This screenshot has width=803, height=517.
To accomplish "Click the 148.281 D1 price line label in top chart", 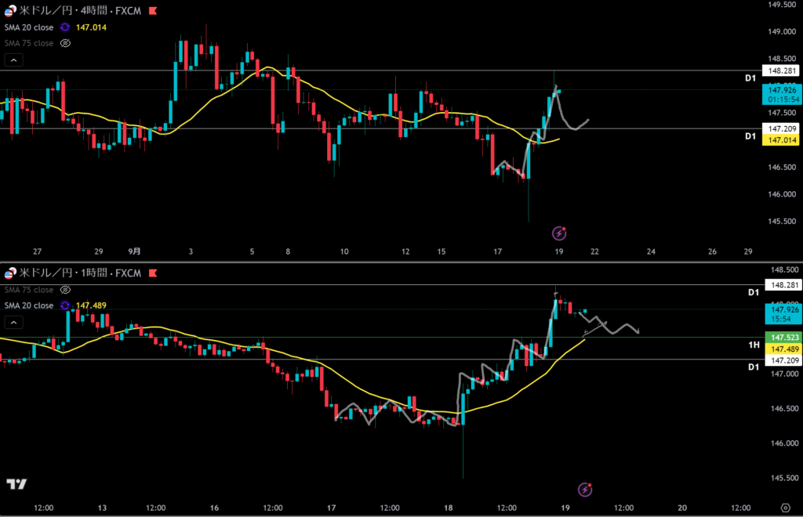I will [x=783, y=70].
